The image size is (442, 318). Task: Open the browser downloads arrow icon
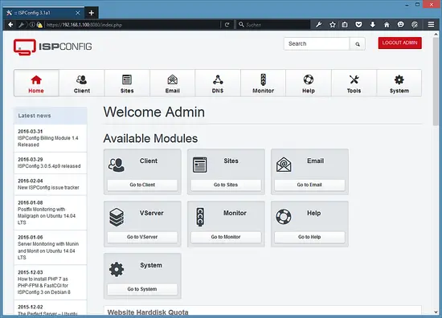point(372,25)
